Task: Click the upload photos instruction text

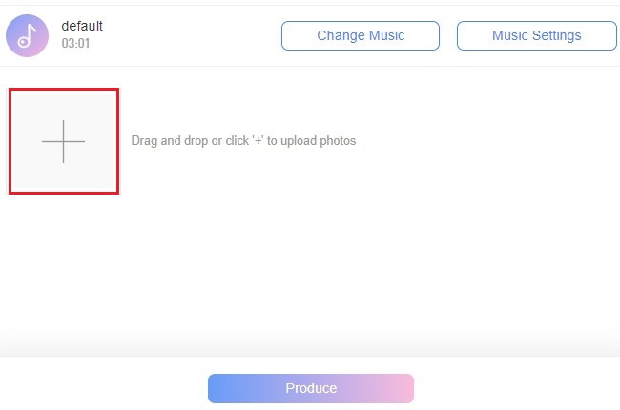Action: point(243,141)
